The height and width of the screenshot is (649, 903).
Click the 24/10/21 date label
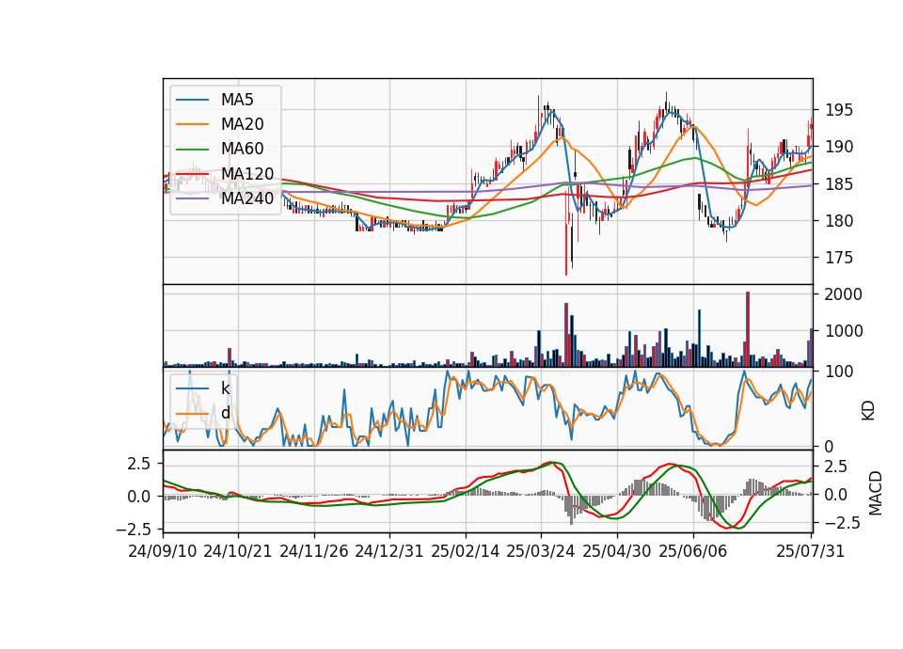click(238, 551)
